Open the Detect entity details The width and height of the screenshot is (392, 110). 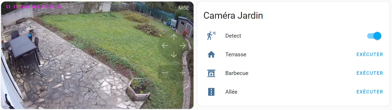233,36
